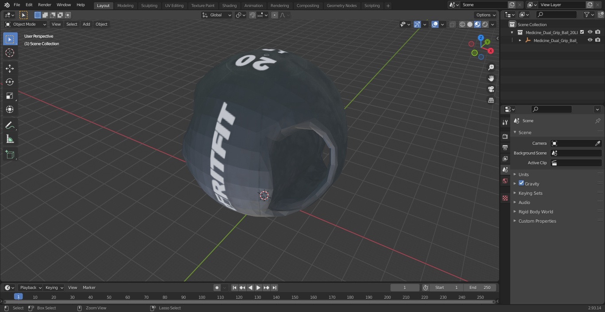This screenshot has width=605, height=312.
Task: Click the camera eyedropper icon
Action: [x=597, y=143]
